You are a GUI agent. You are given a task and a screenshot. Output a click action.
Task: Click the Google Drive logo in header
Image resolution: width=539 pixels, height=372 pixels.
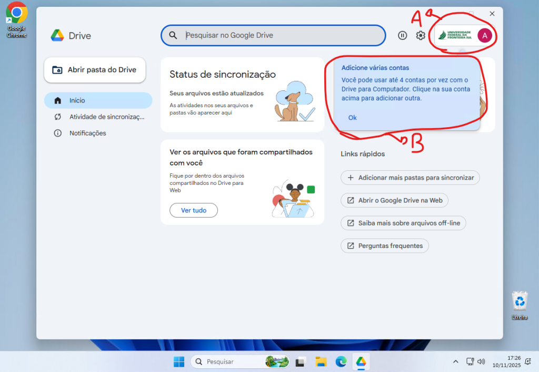click(x=57, y=36)
